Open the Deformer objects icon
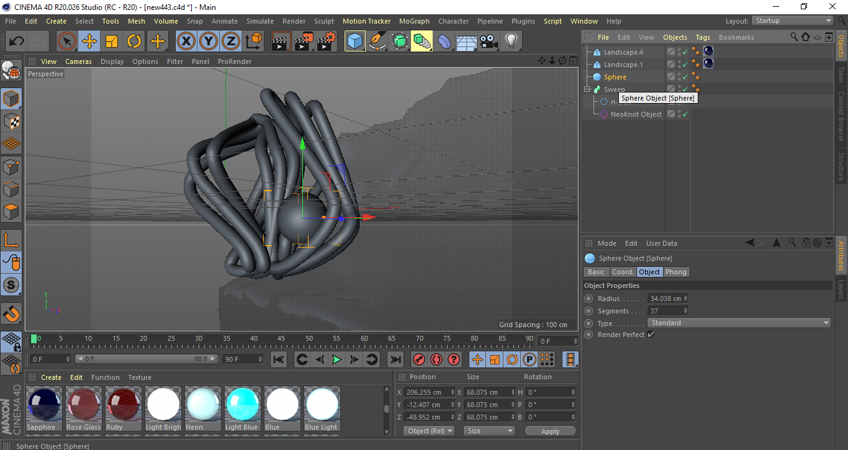The height and width of the screenshot is (450, 848). (444, 42)
